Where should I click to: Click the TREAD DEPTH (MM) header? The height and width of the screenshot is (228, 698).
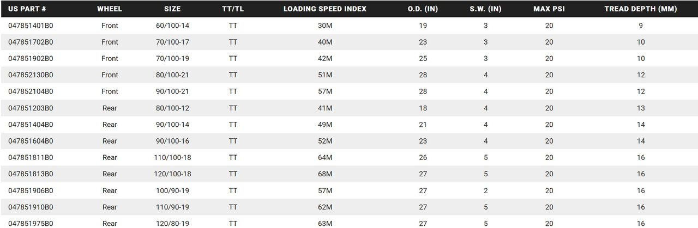coord(641,9)
